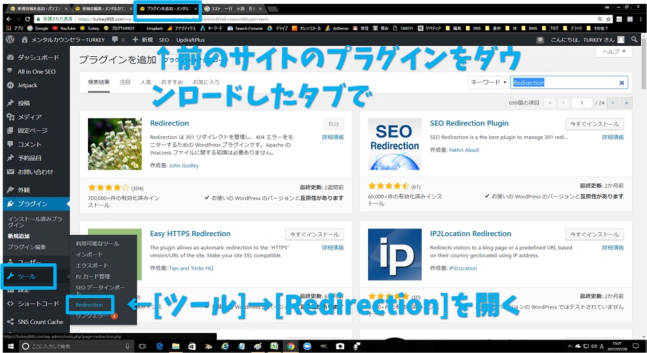Open author link John Godley
Image resolution: width=647 pixels, height=353 pixels.
coord(184,165)
